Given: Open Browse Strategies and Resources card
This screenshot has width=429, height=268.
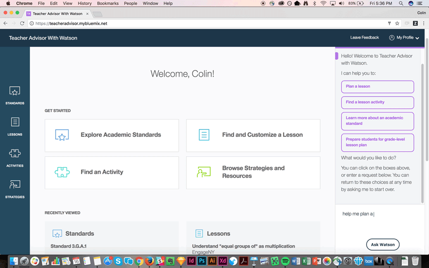Looking at the screenshot, I should click(253, 173).
